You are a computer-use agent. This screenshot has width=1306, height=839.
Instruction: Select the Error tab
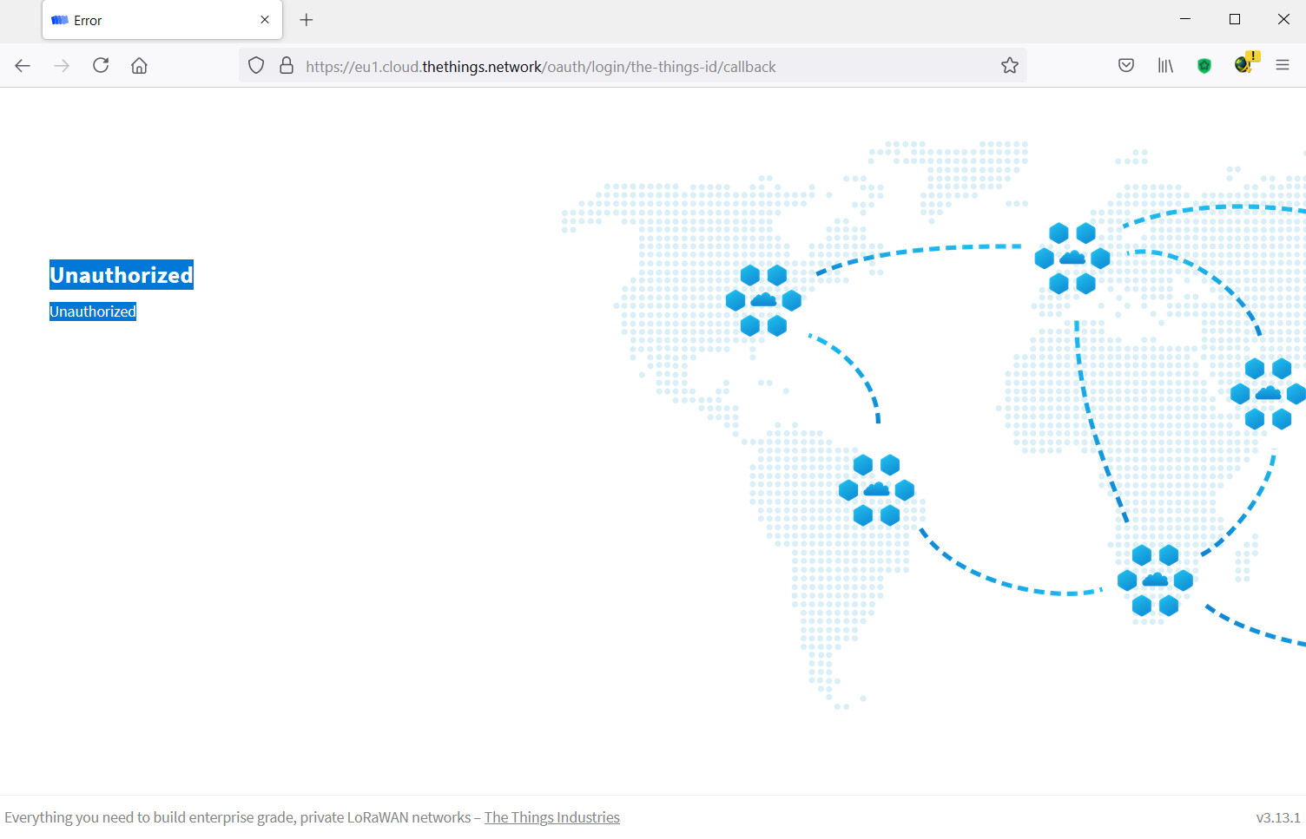tap(162, 20)
